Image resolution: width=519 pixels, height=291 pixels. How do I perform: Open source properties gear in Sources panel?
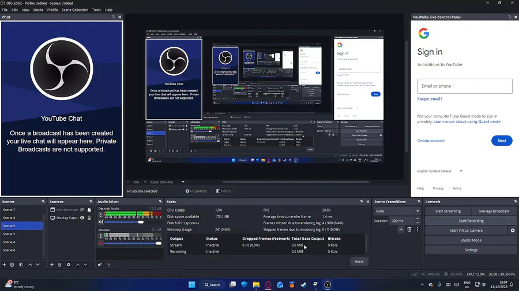point(69,265)
